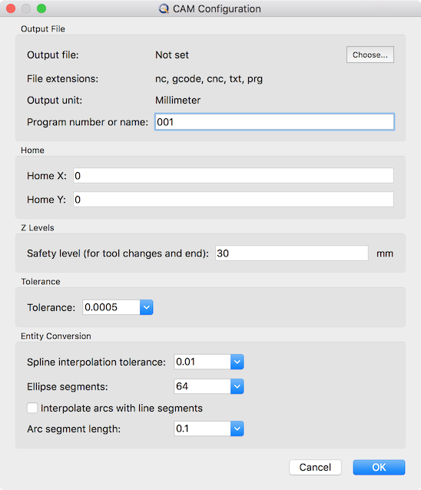This screenshot has height=490, width=421.
Task: Close the dialog with red button
Action: 11,8
